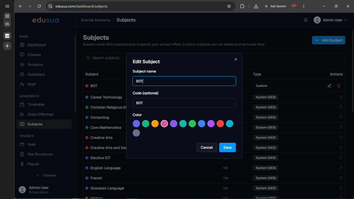
Task: Click the lock icon in Computing row
Action: coord(341,117)
